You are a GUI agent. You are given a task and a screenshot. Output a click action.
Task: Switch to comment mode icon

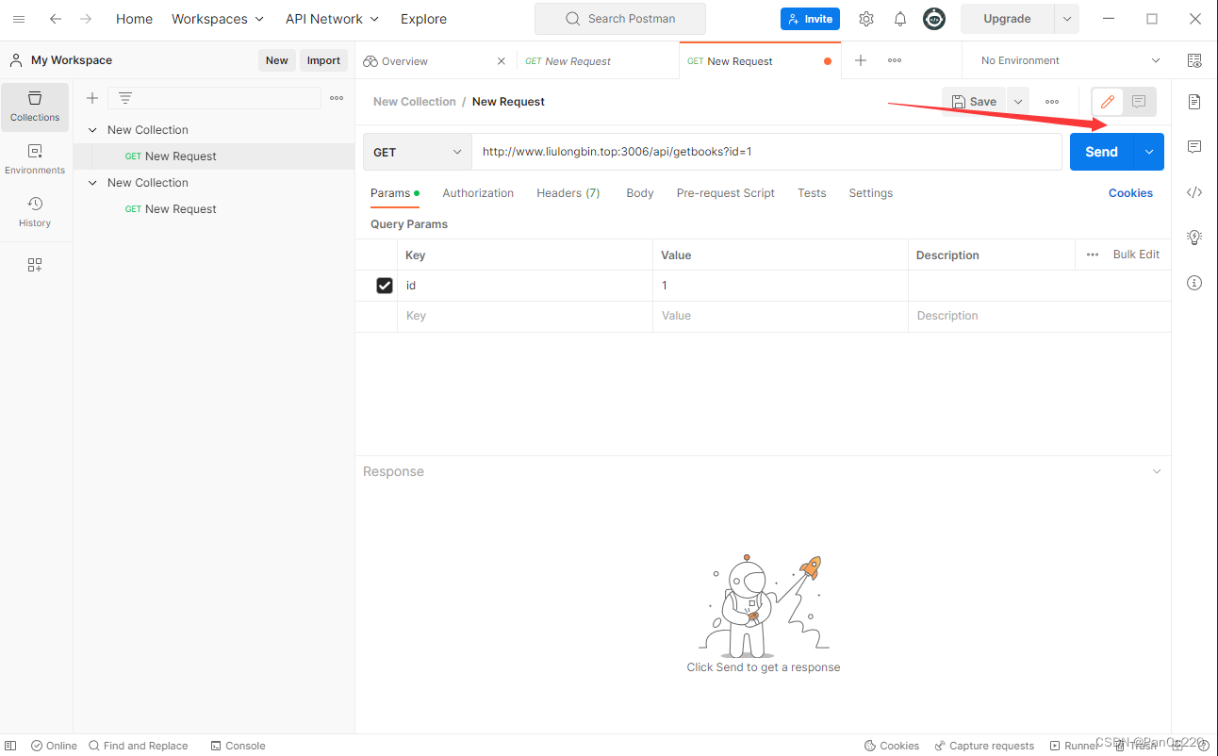(x=1139, y=102)
